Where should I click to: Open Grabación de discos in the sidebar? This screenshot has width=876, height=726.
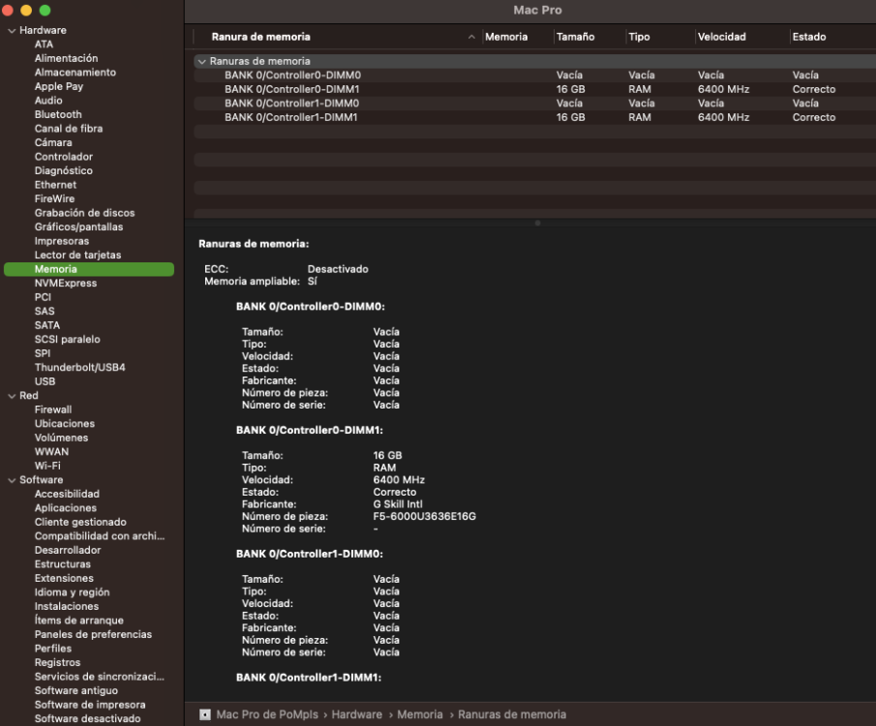(x=84, y=213)
